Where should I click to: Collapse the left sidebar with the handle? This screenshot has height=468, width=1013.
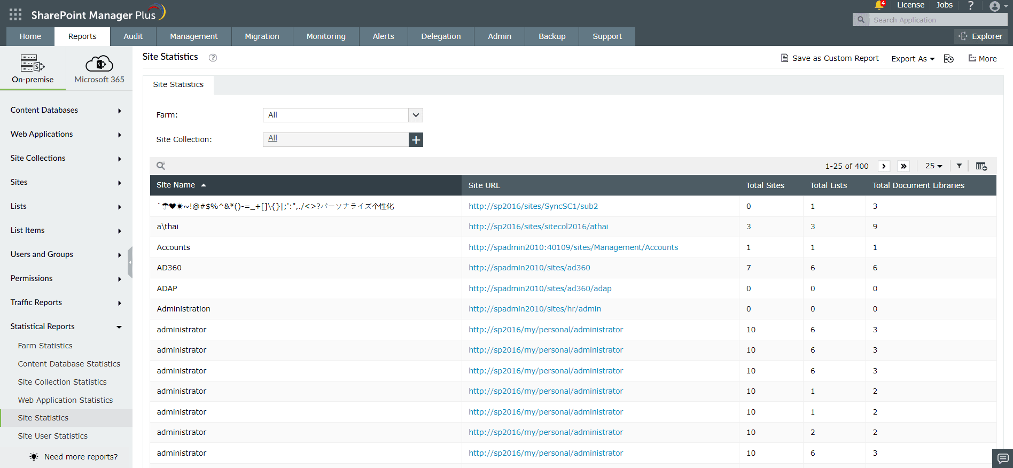coord(130,262)
